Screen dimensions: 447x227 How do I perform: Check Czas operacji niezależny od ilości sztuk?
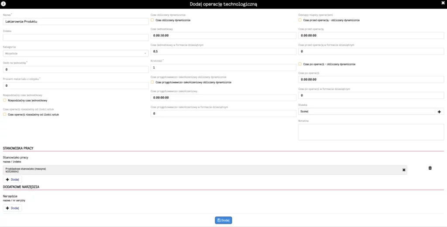[4, 114]
